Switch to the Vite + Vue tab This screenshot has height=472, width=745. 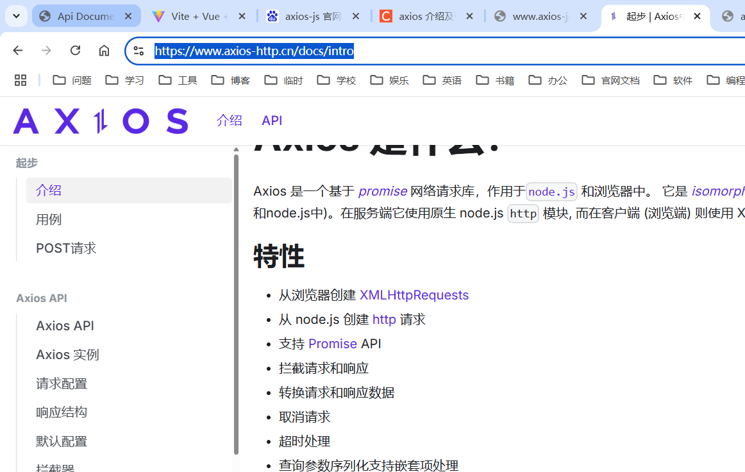click(x=199, y=16)
